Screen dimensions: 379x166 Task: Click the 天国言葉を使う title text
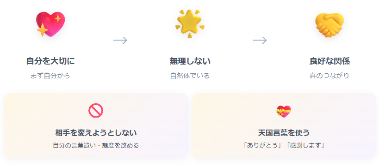pos(284,133)
